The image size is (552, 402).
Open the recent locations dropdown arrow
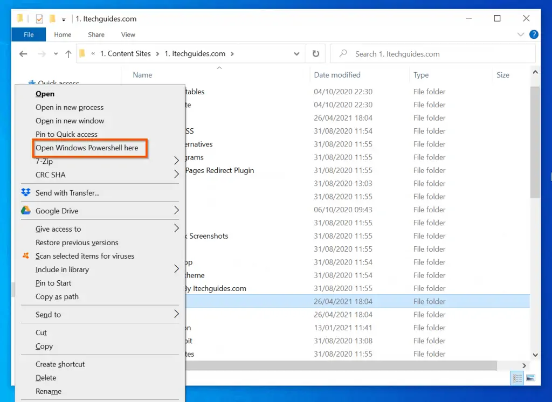(x=56, y=54)
